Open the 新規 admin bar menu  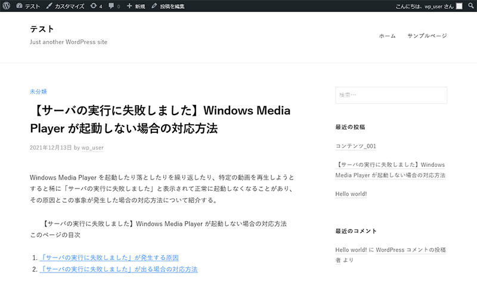click(140, 6)
